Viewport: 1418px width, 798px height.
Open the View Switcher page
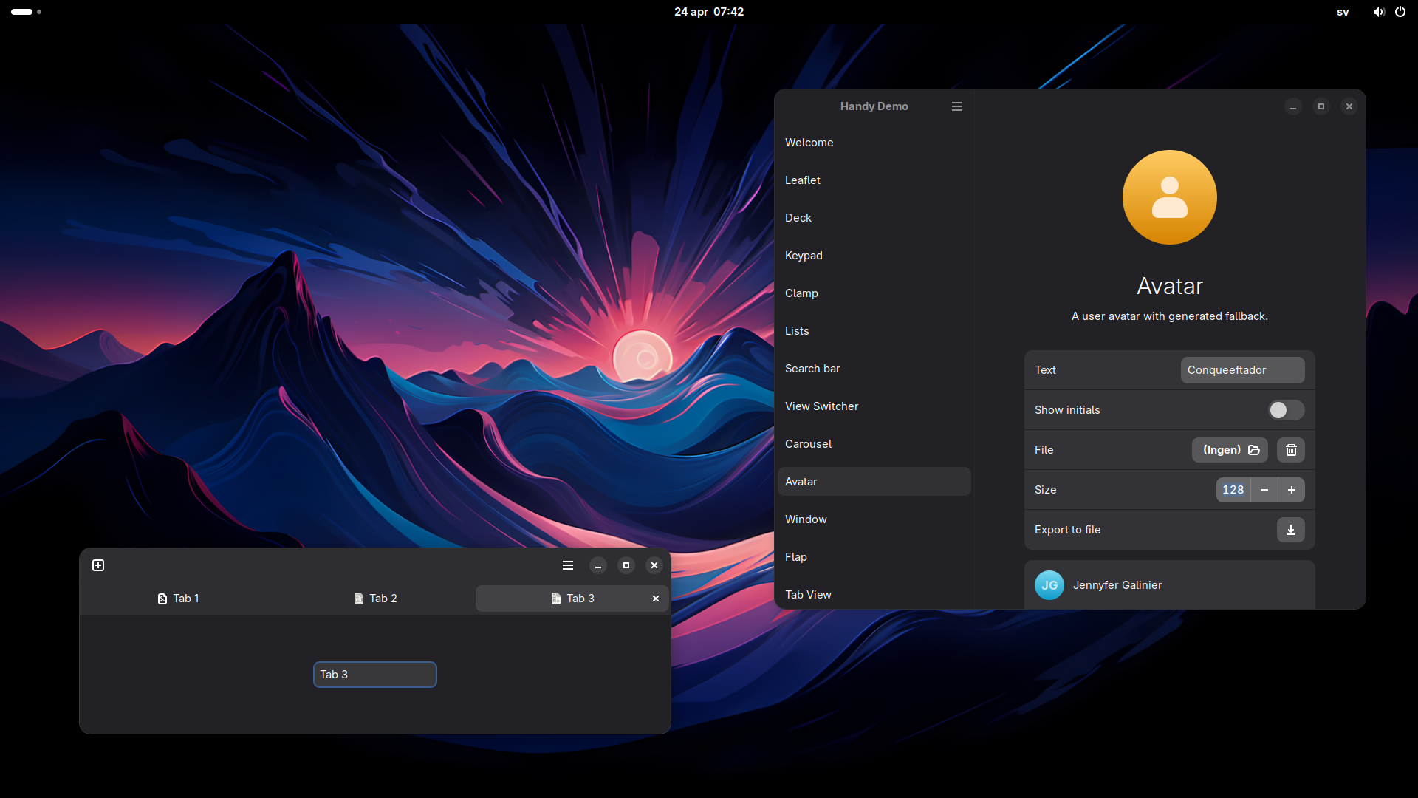point(821,406)
